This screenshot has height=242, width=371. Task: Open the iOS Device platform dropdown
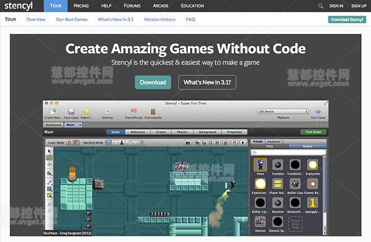283,111
